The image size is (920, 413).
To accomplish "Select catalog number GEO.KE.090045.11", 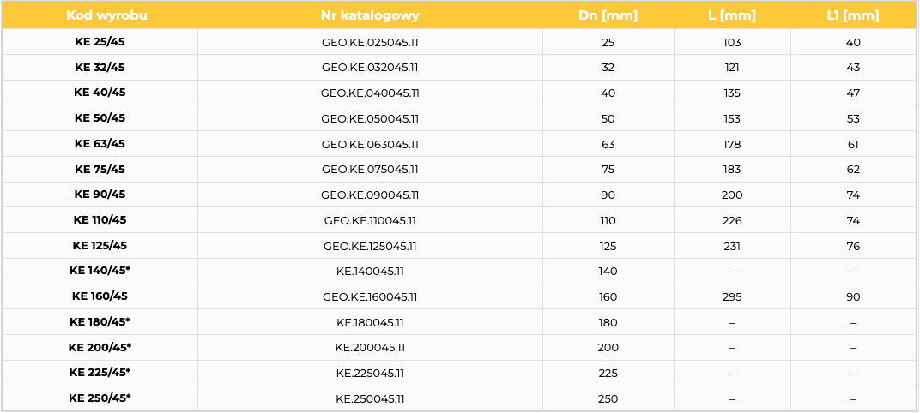I will [370, 195].
